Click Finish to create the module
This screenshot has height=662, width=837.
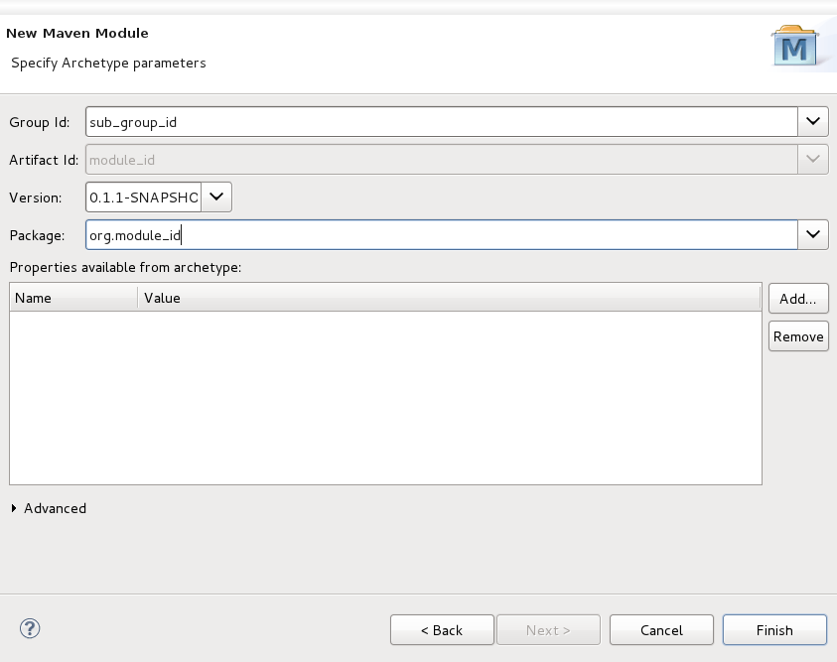[774, 629]
